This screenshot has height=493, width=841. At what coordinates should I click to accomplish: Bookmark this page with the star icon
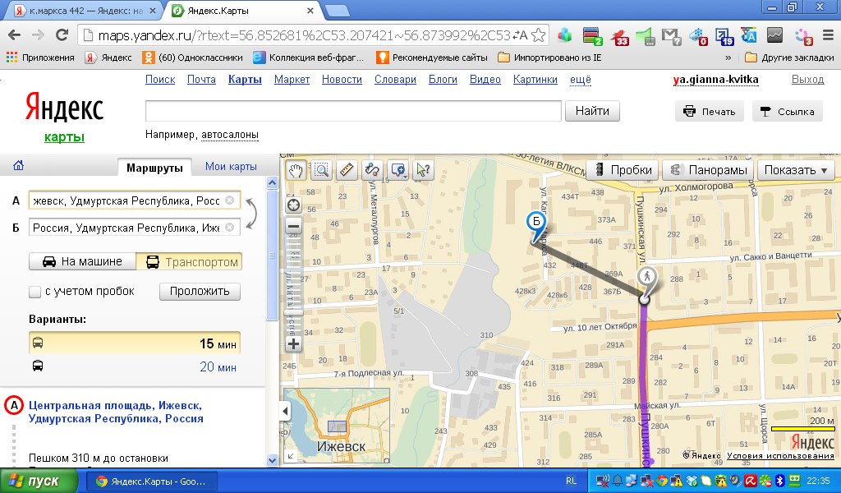point(539,35)
